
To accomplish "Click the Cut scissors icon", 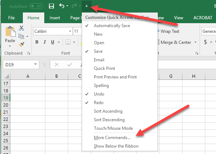I will pos(21,29).
